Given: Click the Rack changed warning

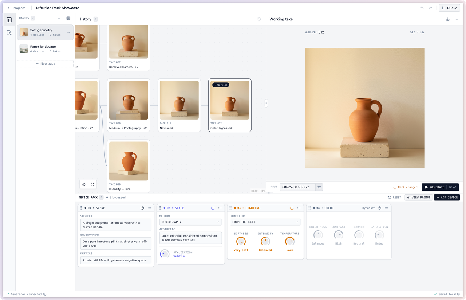Looking at the screenshot, I should (405, 187).
